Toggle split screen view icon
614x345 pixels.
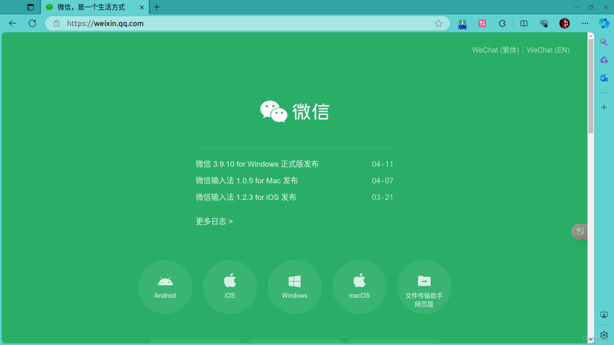524,23
